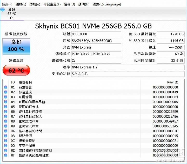Screen dimensions: 187x164
Task: Select the 控制器繁忙時間 attribute name
Action: tap(30, 131)
